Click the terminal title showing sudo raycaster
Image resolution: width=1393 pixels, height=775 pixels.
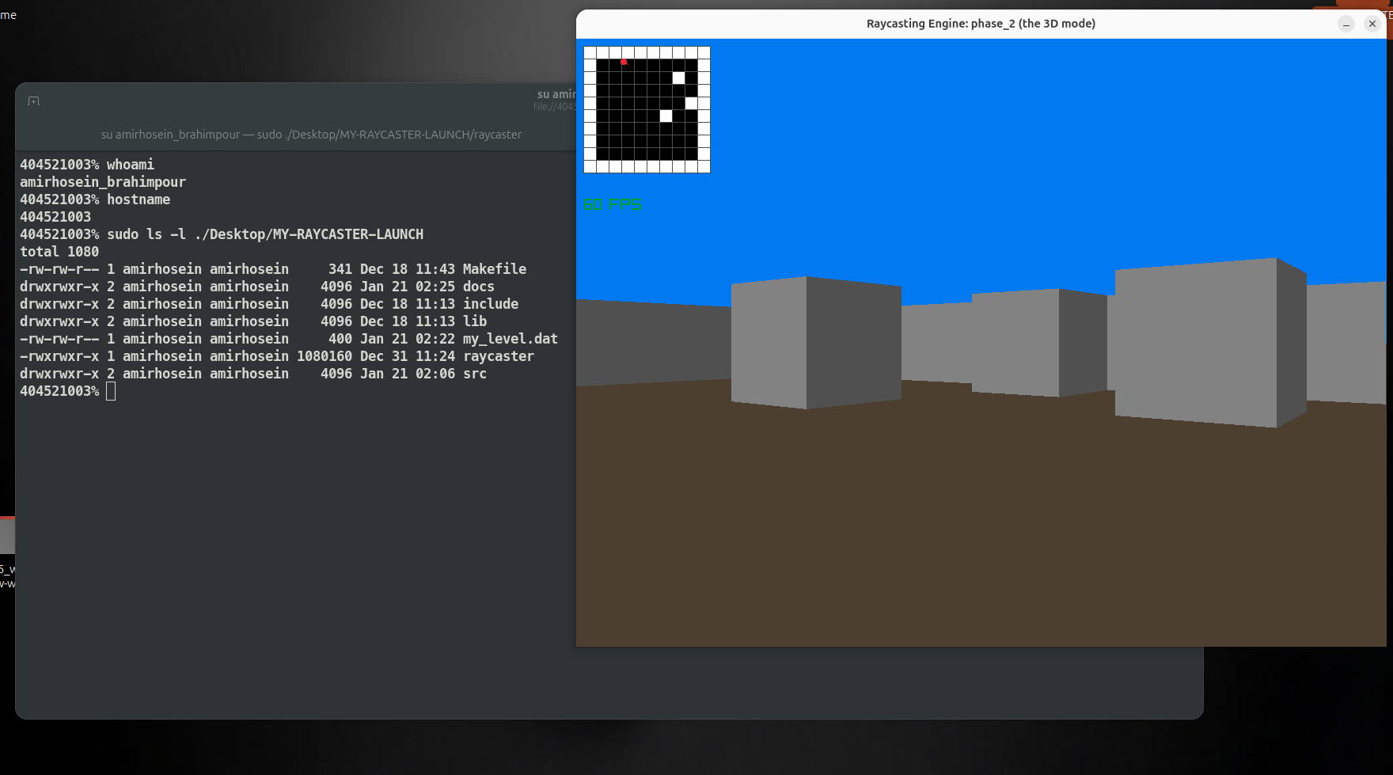click(x=311, y=135)
